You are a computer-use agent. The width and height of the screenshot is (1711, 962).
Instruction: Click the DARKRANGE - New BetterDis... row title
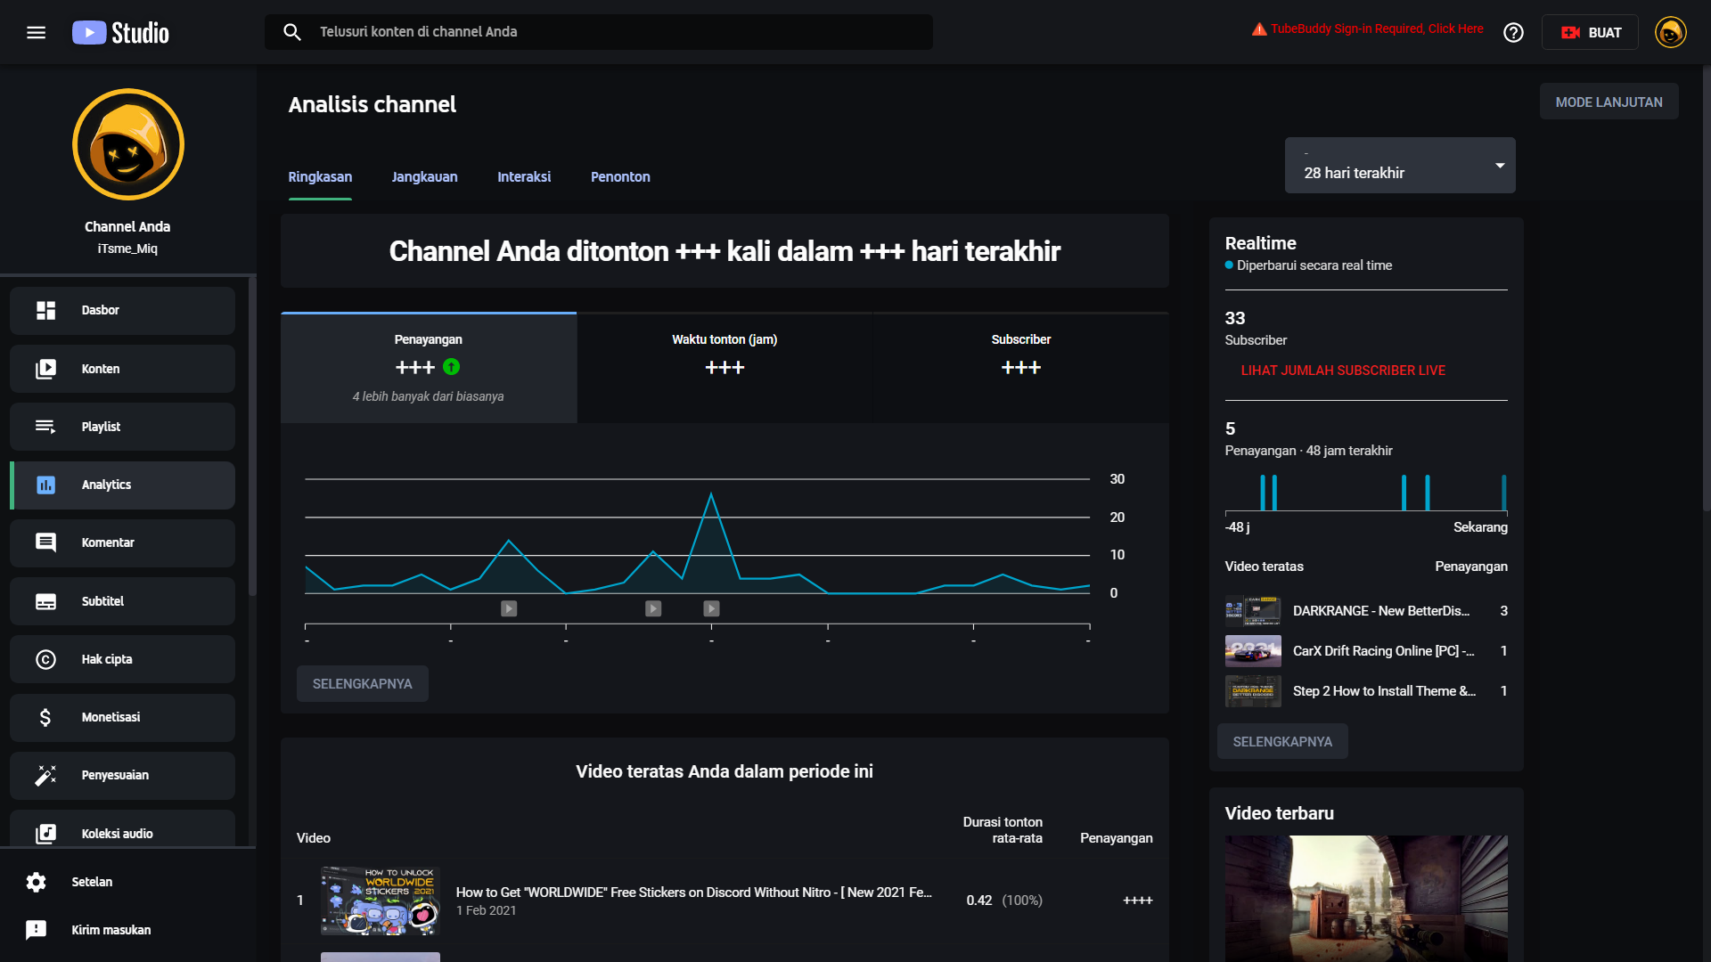(x=1381, y=611)
